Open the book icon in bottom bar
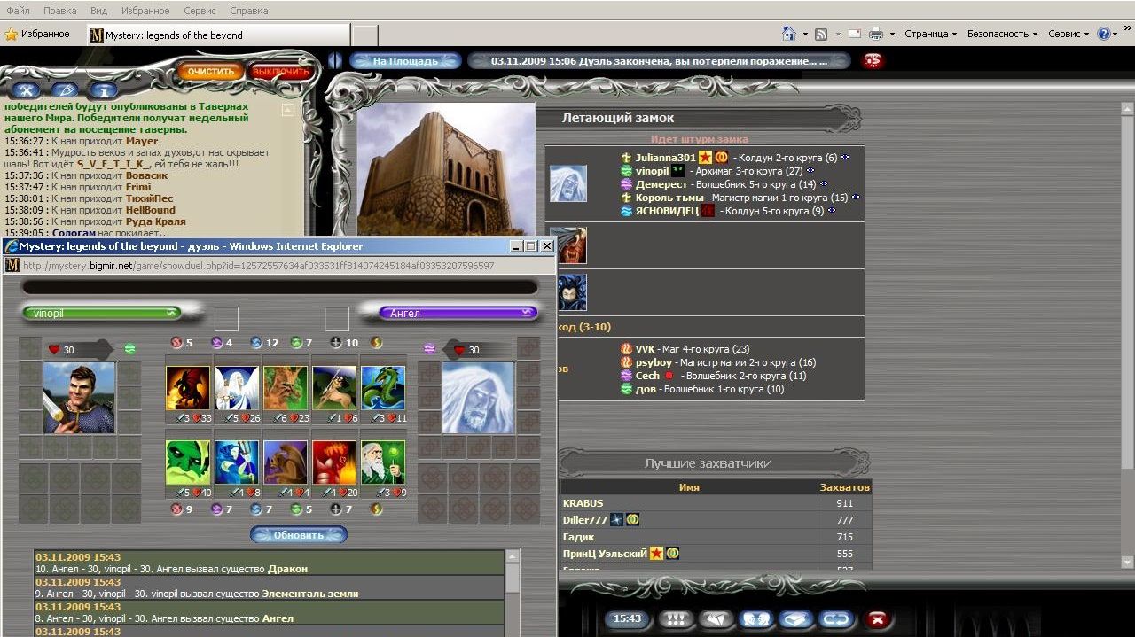The height and width of the screenshot is (637, 1135). (x=795, y=619)
